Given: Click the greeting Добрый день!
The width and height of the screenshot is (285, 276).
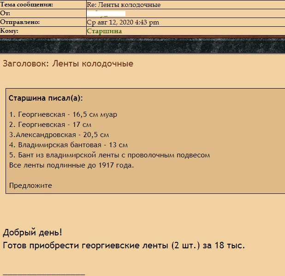Looking at the screenshot, I should [32, 232].
